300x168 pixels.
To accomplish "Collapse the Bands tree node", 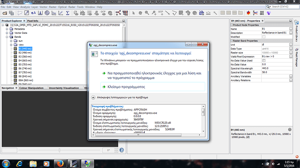I will click(7, 37).
